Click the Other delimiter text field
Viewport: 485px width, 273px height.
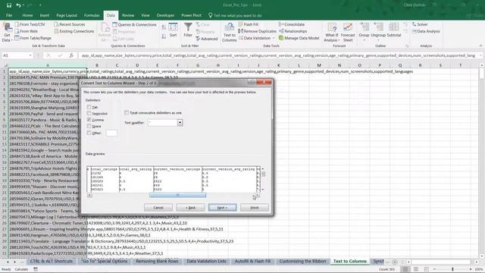pyautogui.click(x=111, y=133)
